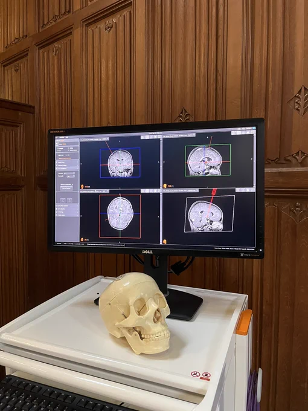308x411 pixels.
Task: Open the second menu in the top-left menu bar
Action: 67,137
